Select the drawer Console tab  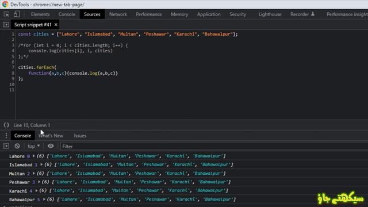pos(22,136)
